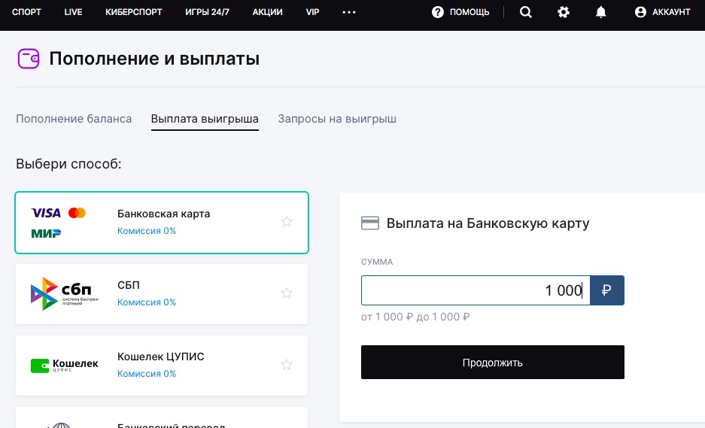
Task: Open settings gear icon in top bar
Action: (x=564, y=12)
